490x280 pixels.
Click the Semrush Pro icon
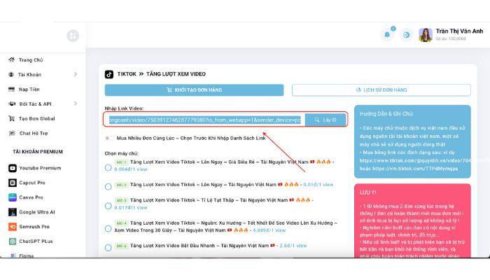pyautogui.click(x=13, y=227)
